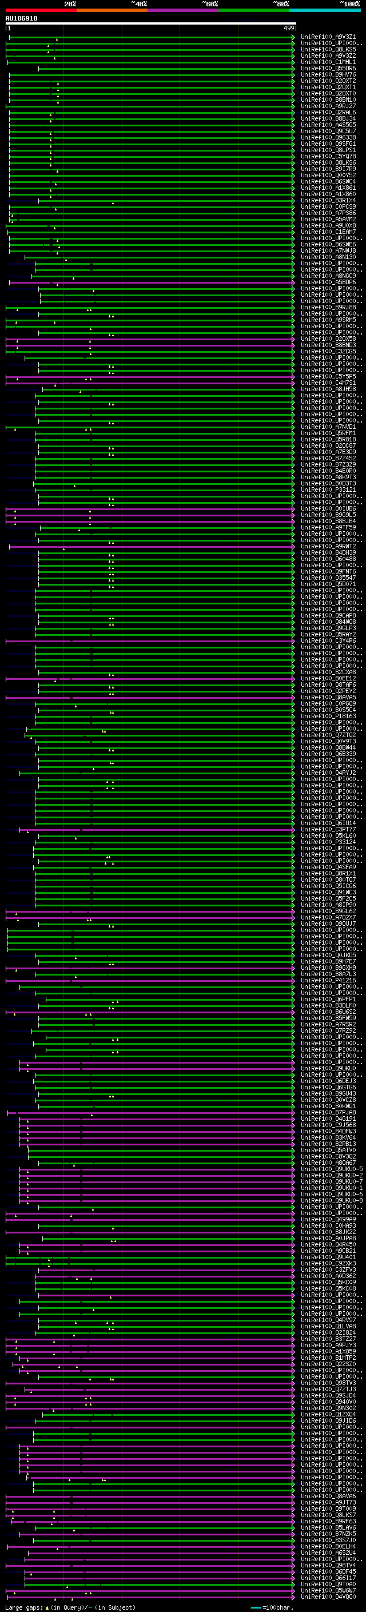Screen dimensions: 366x1612
Task: Select the UniRef100_C1EAM7 label
Action: pos(328,232)
